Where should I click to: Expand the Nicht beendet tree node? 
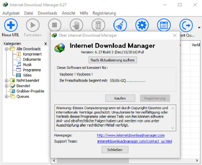coord(6,81)
